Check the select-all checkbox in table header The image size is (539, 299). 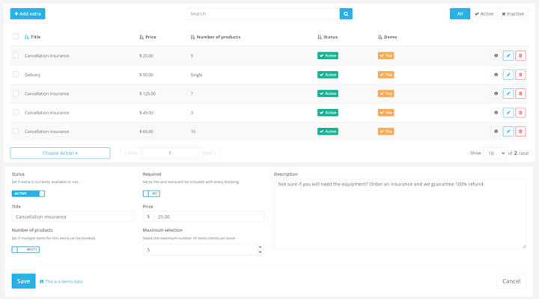click(16, 37)
